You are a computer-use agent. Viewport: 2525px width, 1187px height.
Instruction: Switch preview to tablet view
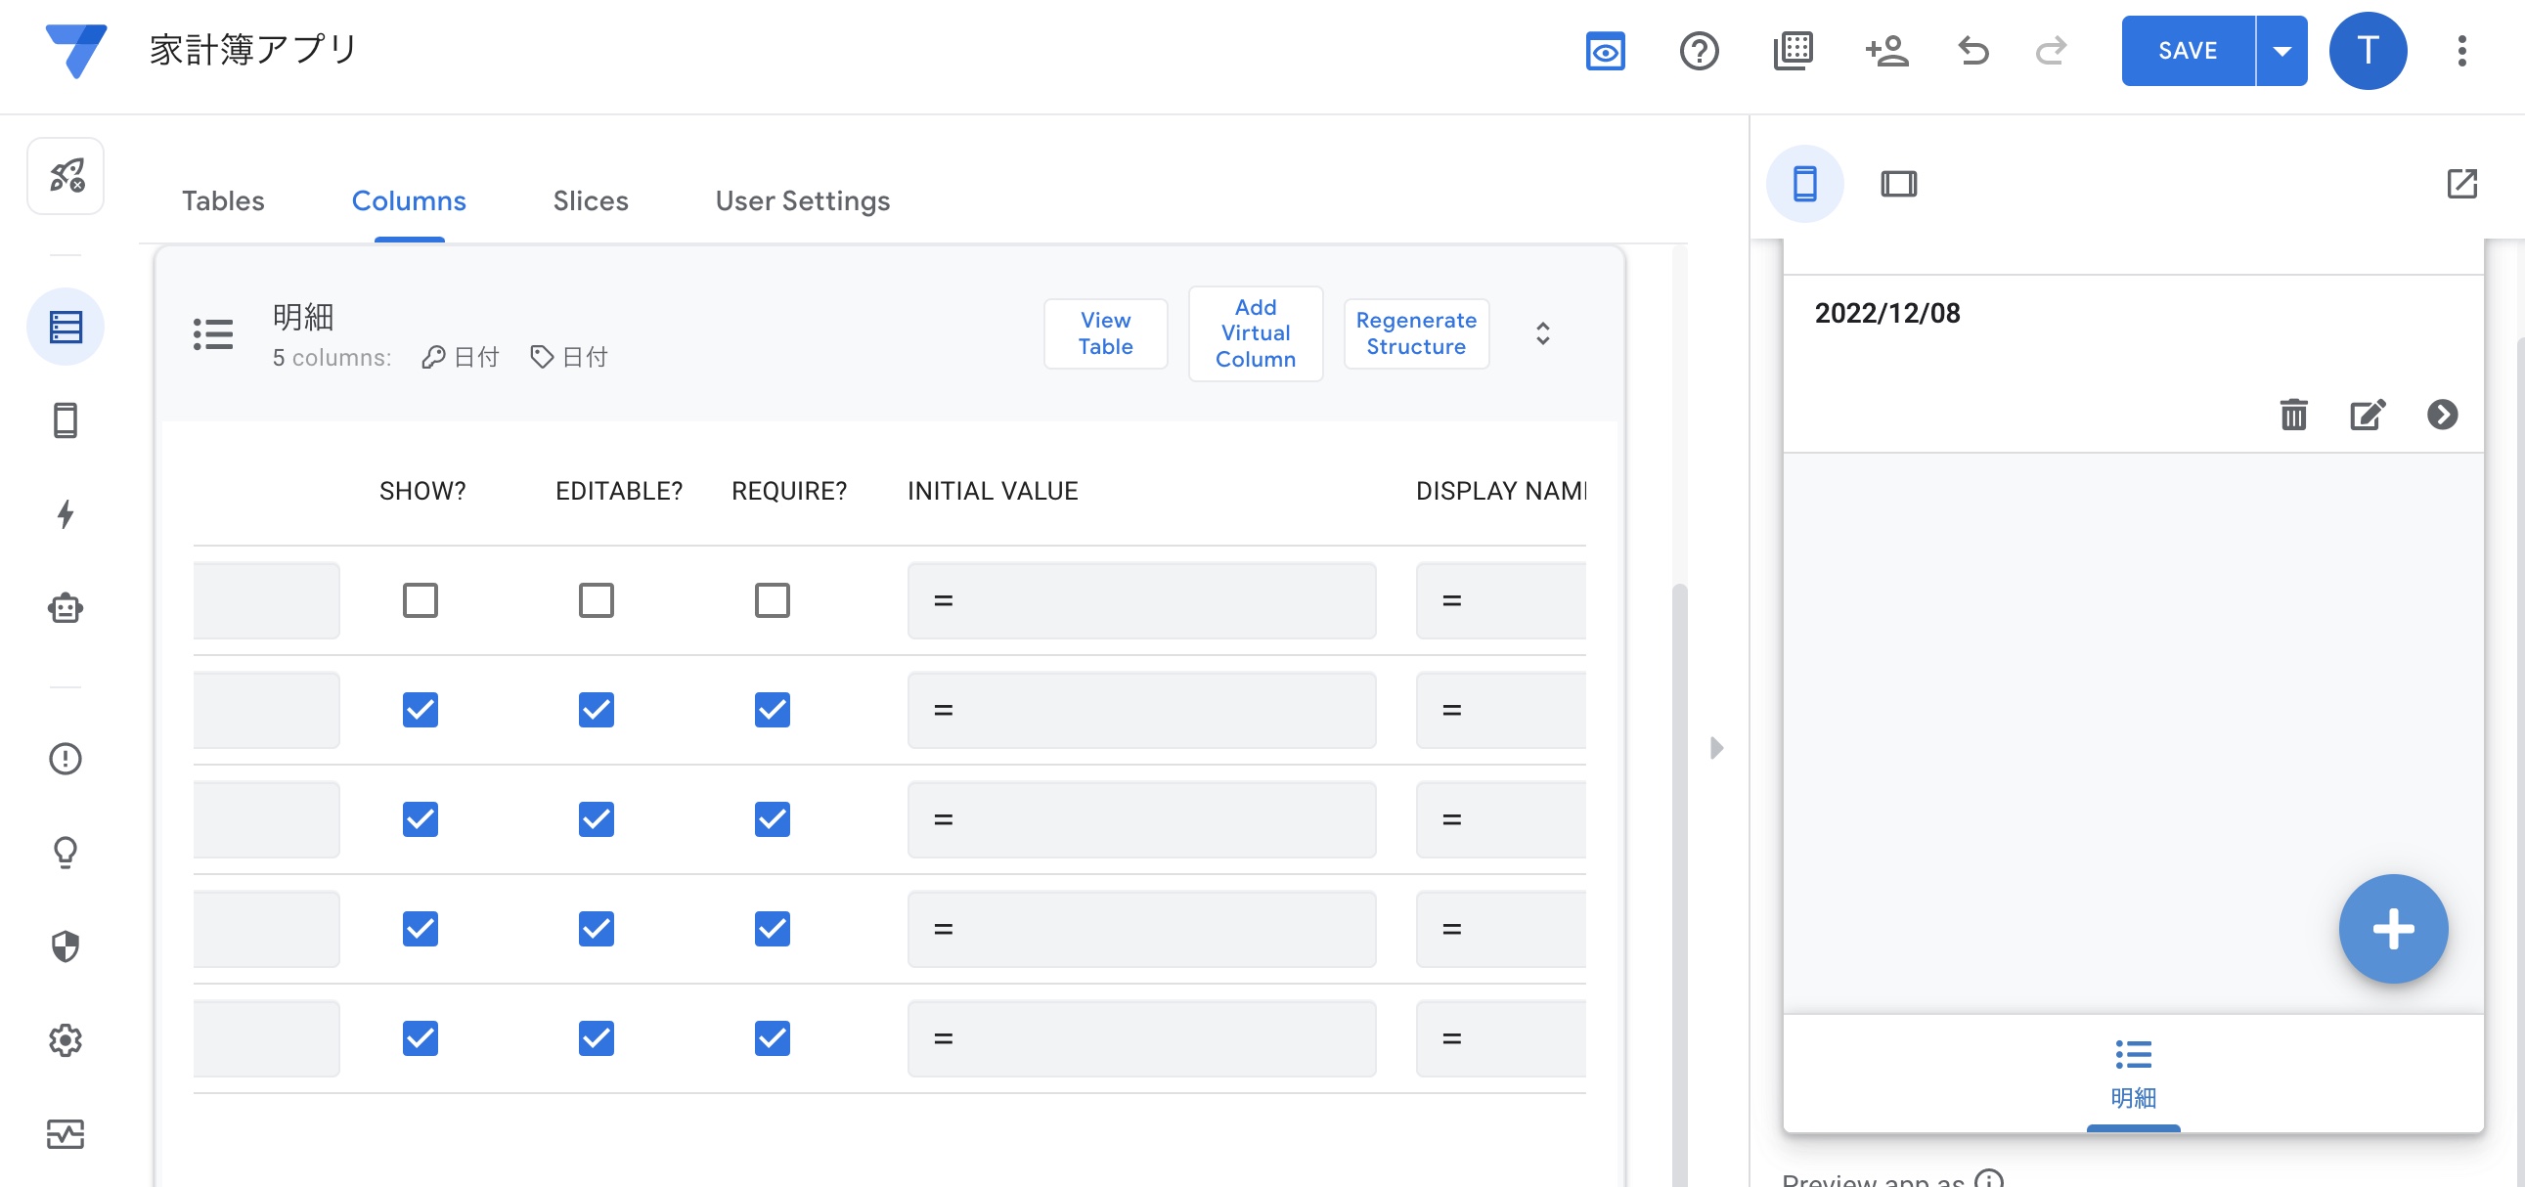[x=1898, y=183]
